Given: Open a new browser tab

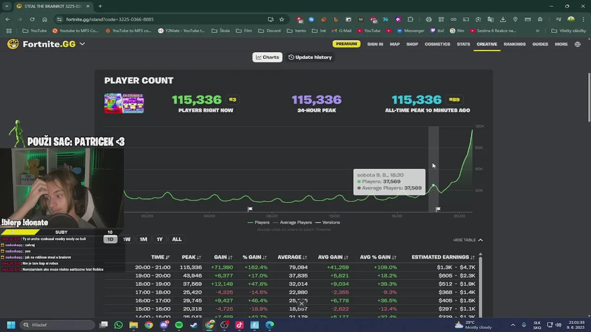Looking at the screenshot, I should pyautogui.click(x=100, y=6).
